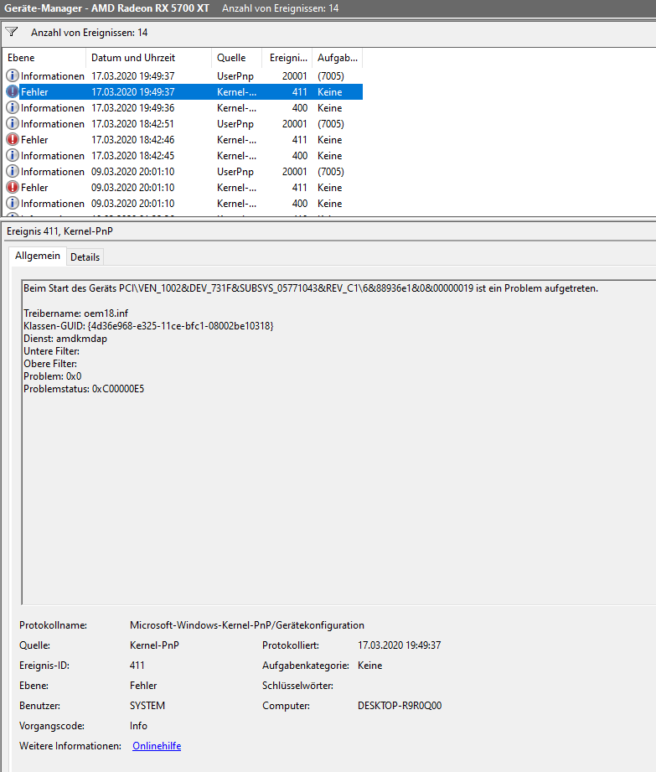Click the Benutzer value SYSTEM
This screenshot has width=656, height=772.
coord(147,706)
